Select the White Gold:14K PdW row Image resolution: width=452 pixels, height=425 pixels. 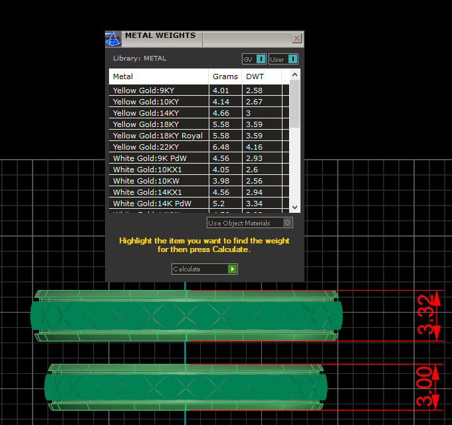click(158, 204)
